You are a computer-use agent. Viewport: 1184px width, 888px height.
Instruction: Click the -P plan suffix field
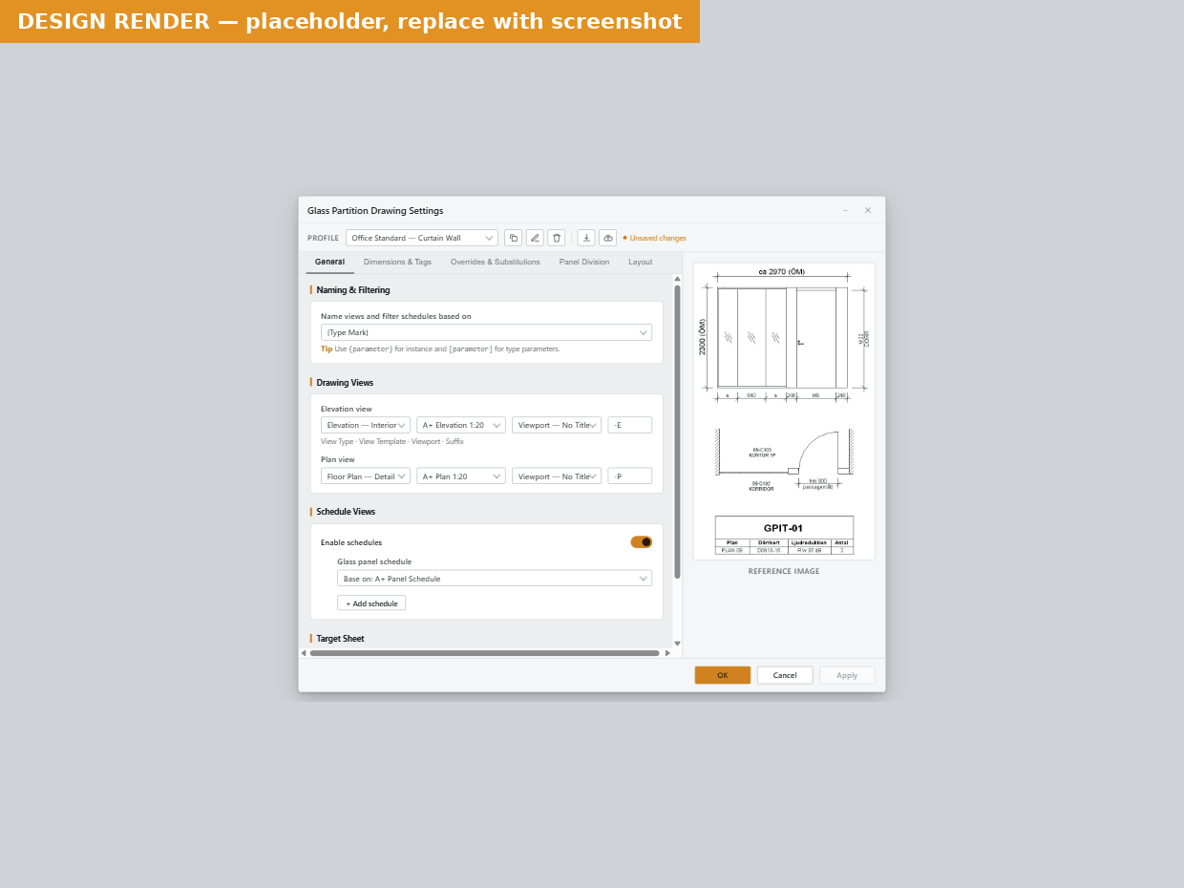click(629, 476)
